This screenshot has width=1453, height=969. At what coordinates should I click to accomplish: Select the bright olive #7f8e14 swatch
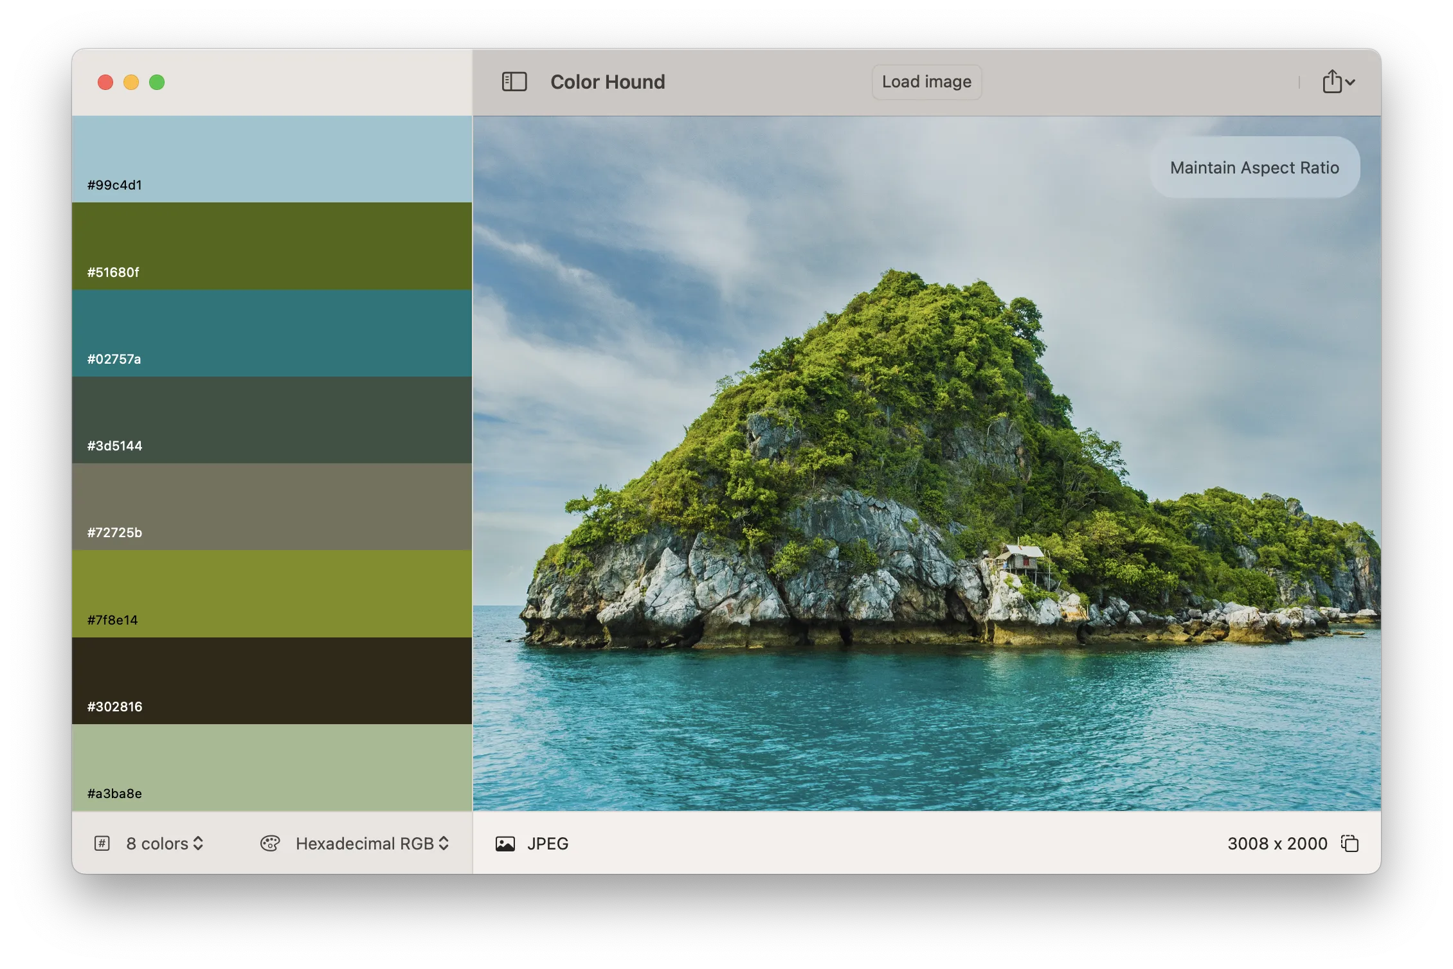272,593
